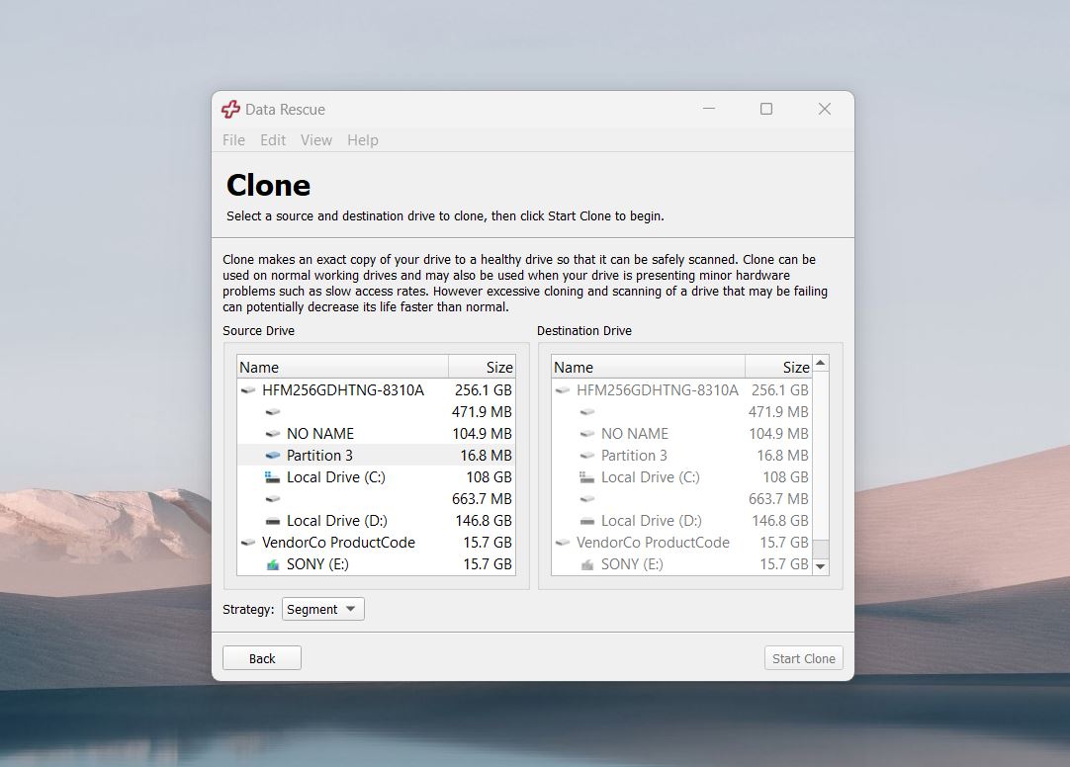This screenshot has height=767, width=1070.
Task: Click Local Drive (D:) icon in Destination Drive
Action: coord(587,522)
